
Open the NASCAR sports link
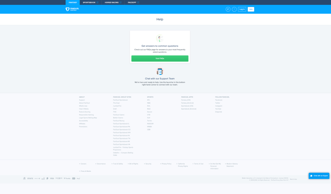click(x=150, y=124)
